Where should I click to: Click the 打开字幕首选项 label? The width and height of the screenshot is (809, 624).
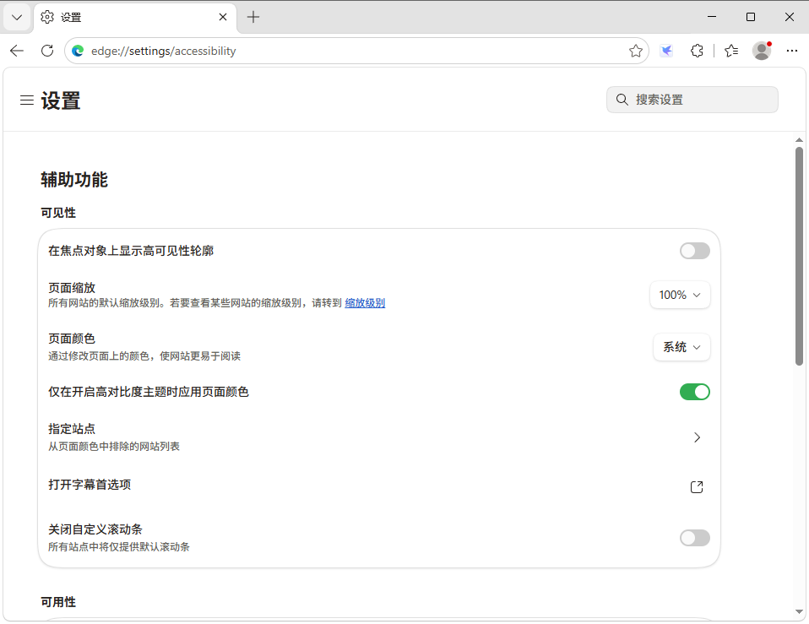click(90, 485)
